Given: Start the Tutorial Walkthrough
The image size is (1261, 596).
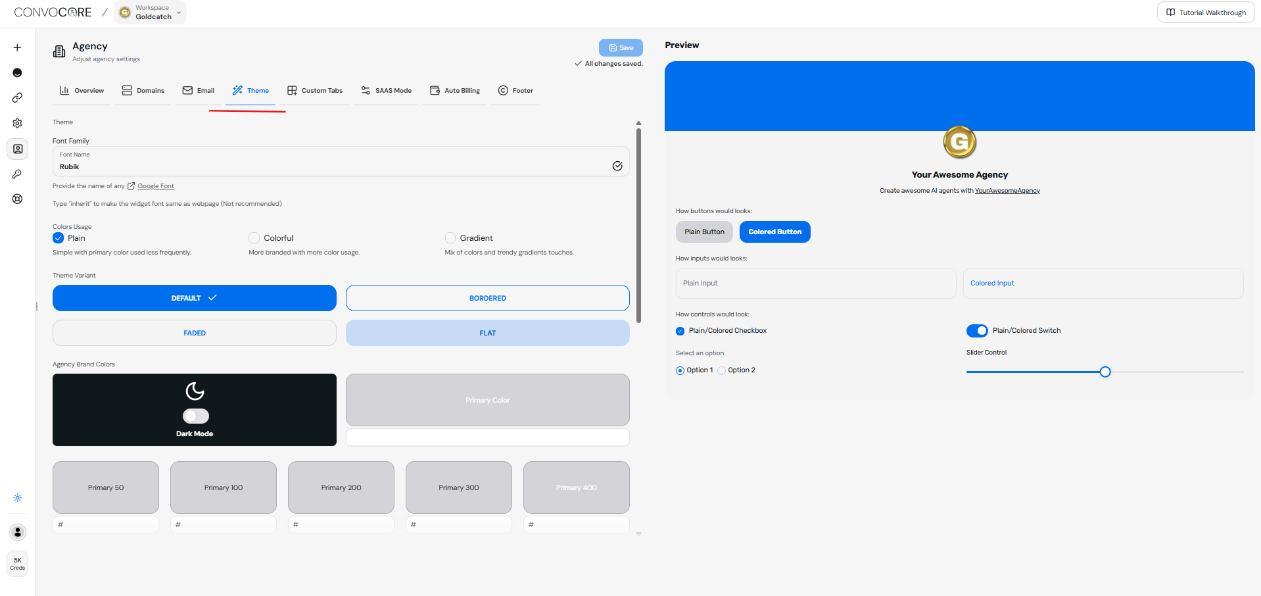Looking at the screenshot, I should click(x=1205, y=12).
